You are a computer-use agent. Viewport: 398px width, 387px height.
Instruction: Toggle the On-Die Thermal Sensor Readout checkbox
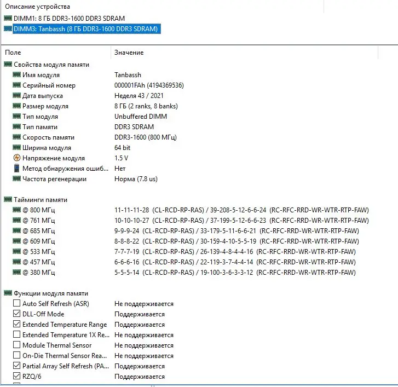(17, 355)
